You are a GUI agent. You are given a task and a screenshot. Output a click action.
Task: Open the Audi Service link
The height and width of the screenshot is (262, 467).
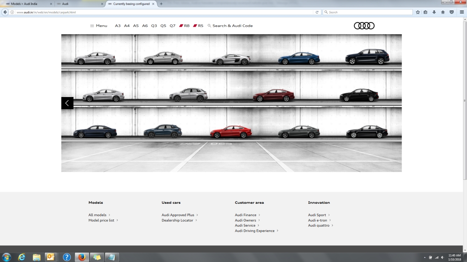click(247, 226)
